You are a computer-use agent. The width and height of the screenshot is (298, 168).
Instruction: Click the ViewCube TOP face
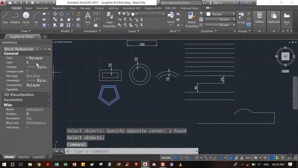point(285,56)
